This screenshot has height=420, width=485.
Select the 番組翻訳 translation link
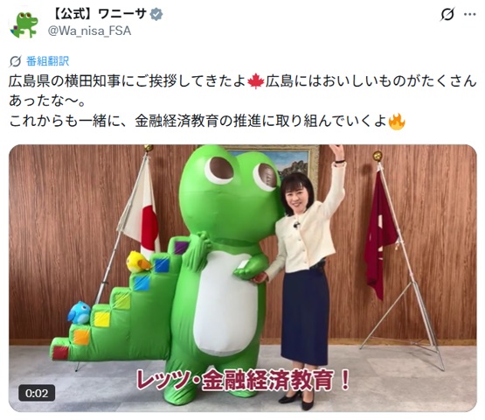point(48,61)
